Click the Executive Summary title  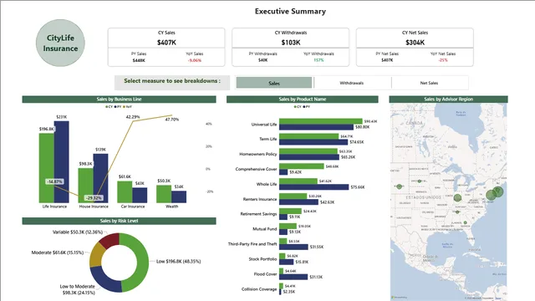click(x=290, y=11)
